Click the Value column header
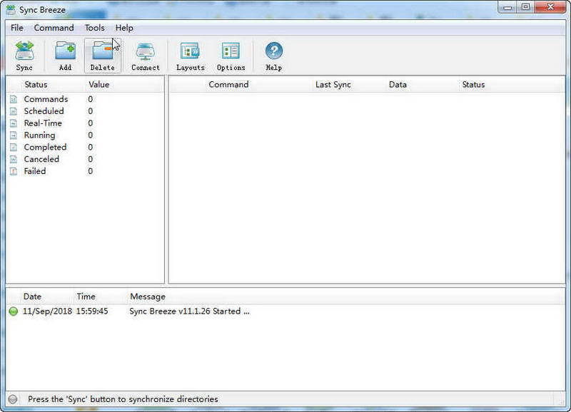 (x=99, y=85)
